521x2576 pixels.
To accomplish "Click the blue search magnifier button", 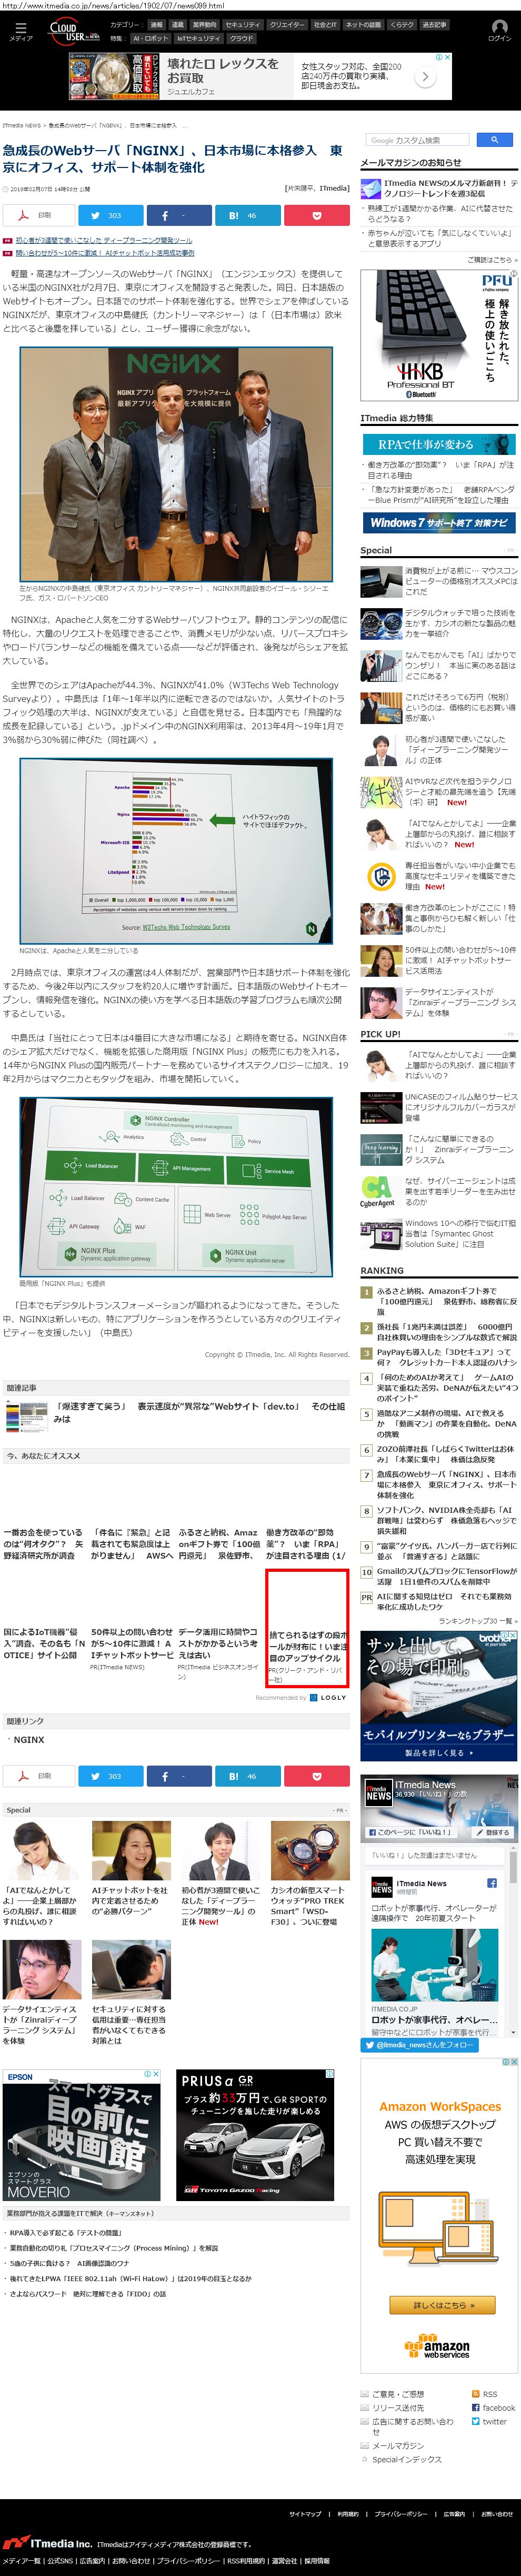I will click(x=494, y=140).
